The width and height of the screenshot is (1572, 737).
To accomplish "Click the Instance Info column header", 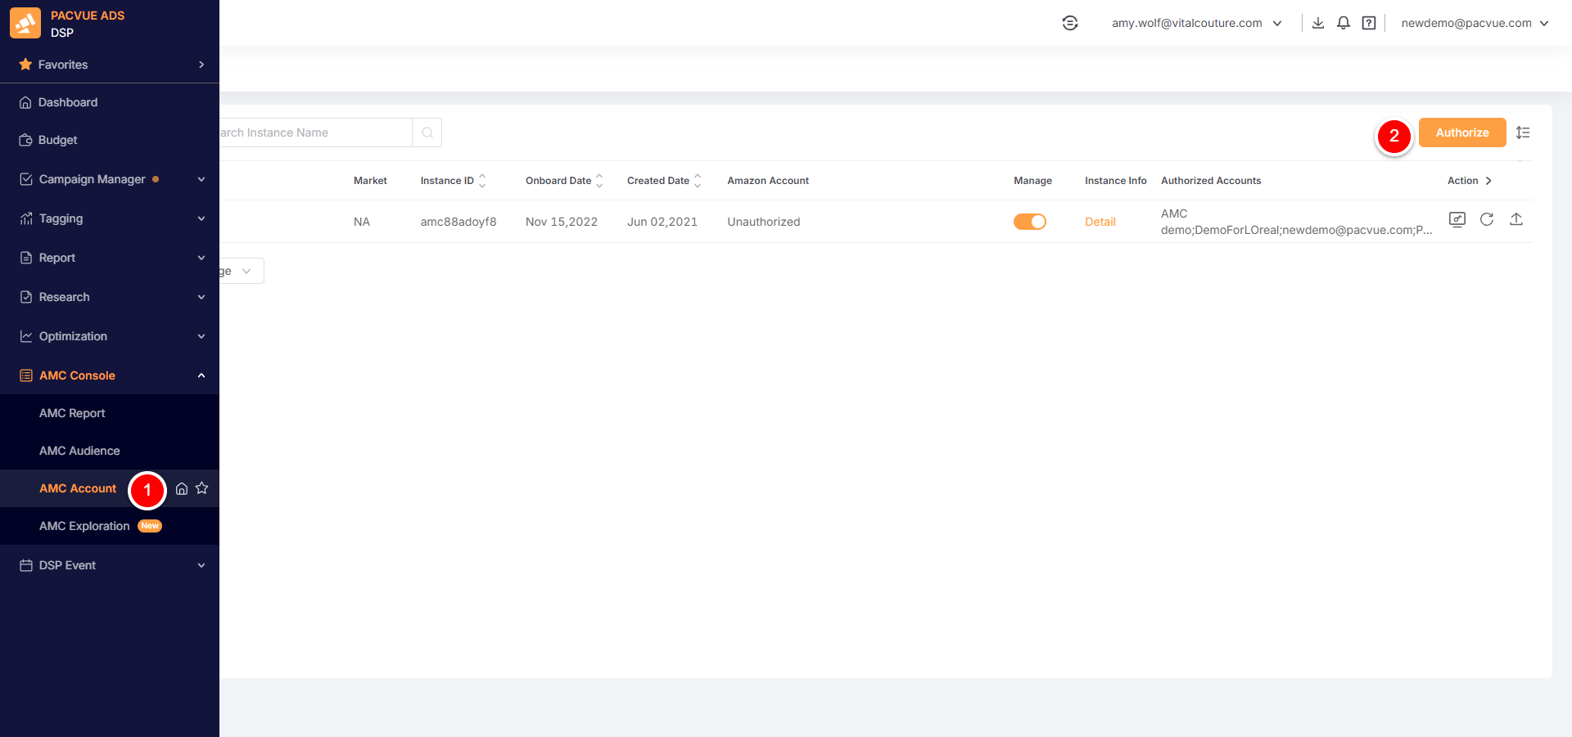I will [1116, 181].
